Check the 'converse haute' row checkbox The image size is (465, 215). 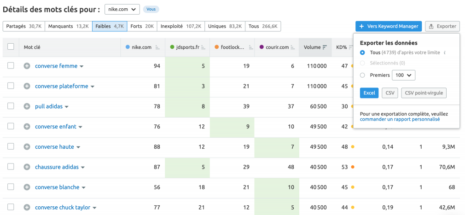click(11, 146)
